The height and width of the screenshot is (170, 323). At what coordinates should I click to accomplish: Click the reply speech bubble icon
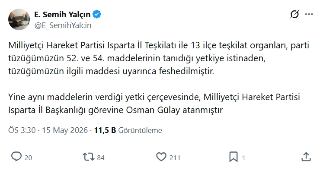coord(16,157)
